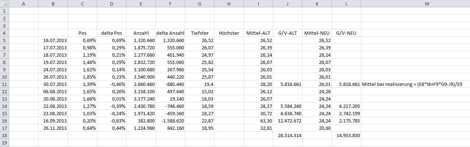Select the 'Tiefster' header cell
This screenshot has width=470, height=147.
point(199,33)
